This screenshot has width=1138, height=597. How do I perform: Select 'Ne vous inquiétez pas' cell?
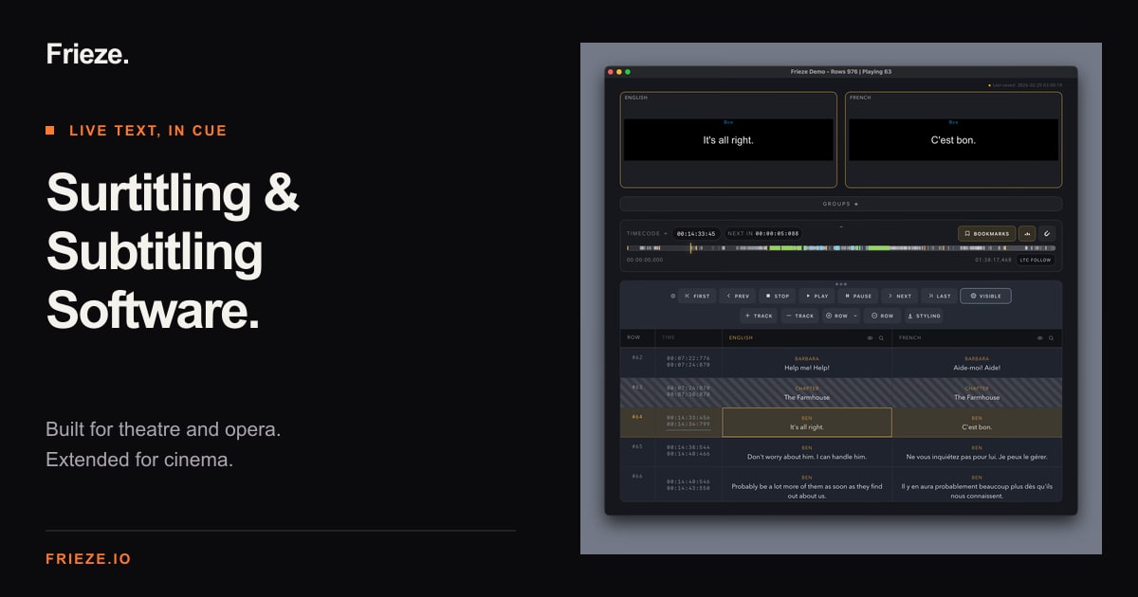[x=977, y=452]
